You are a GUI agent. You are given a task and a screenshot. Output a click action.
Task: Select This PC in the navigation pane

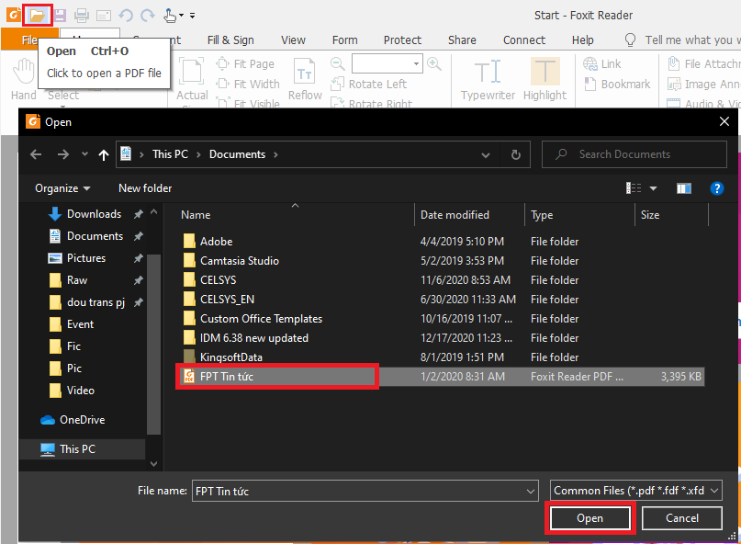click(83, 449)
